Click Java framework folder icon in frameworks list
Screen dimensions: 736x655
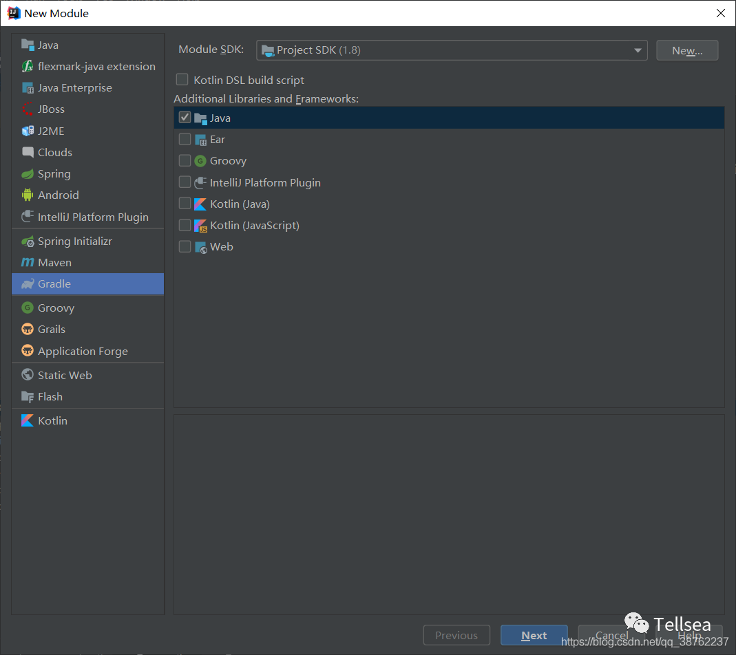(x=200, y=118)
